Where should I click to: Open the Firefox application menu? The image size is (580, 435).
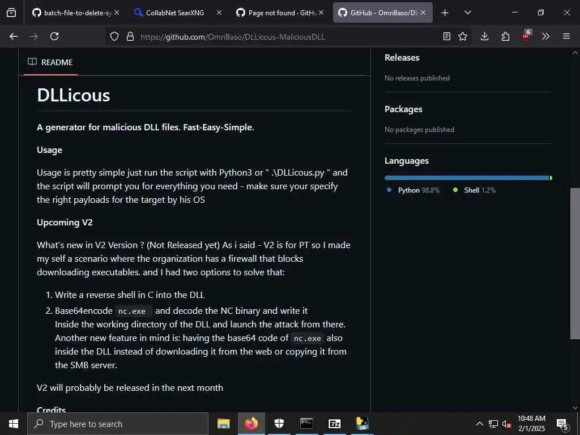(x=566, y=36)
